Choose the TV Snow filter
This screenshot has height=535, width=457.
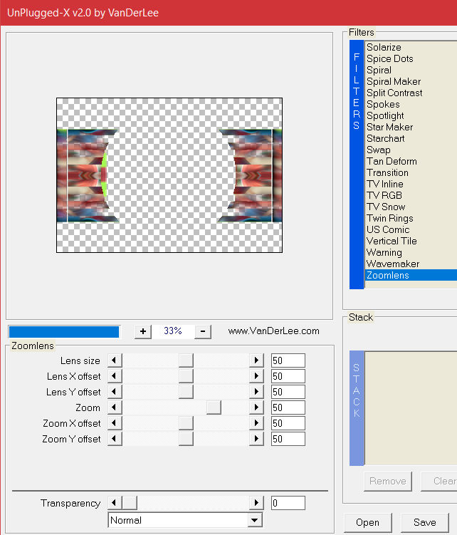(386, 207)
